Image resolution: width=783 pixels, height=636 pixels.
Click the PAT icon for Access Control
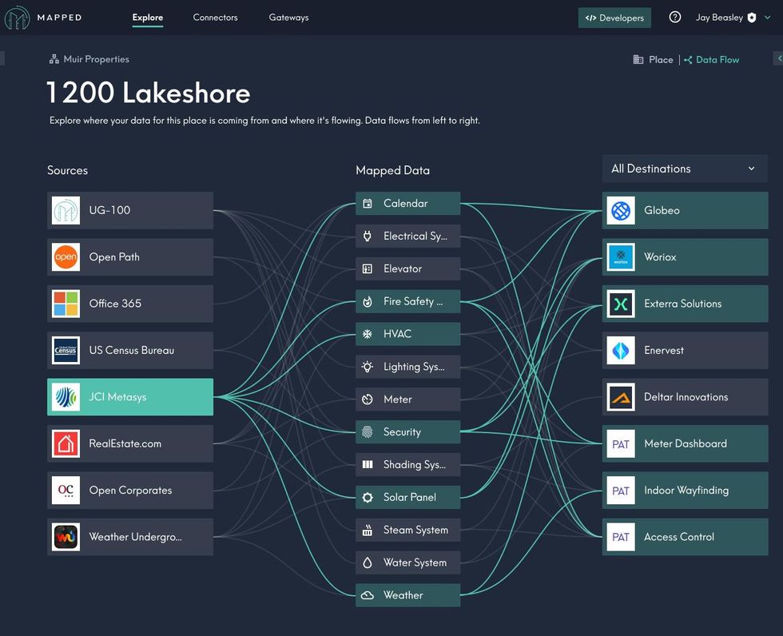[x=621, y=537]
